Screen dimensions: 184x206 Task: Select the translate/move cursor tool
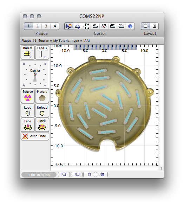pos(86,26)
